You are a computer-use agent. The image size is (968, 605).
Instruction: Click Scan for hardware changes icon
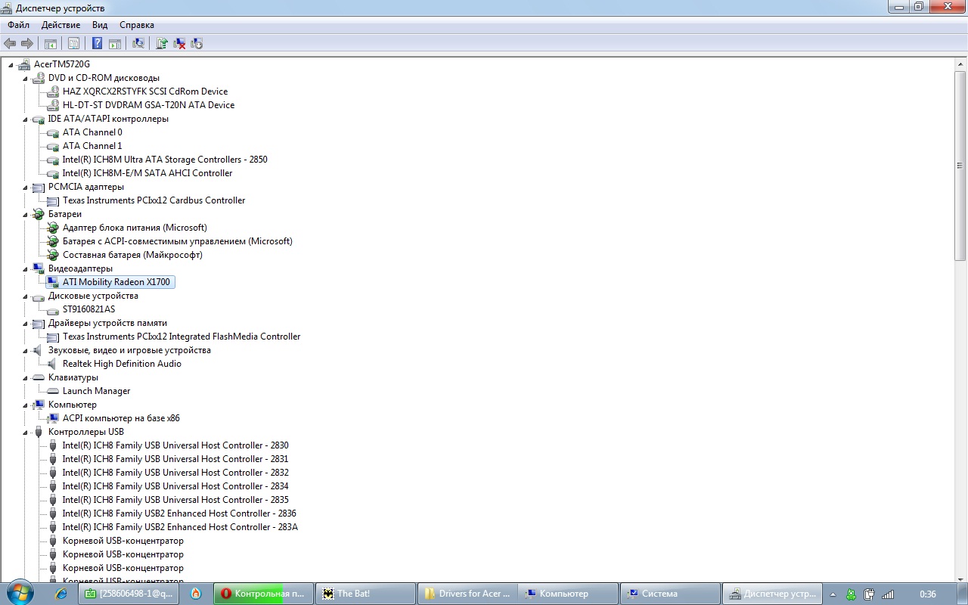tap(138, 43)
